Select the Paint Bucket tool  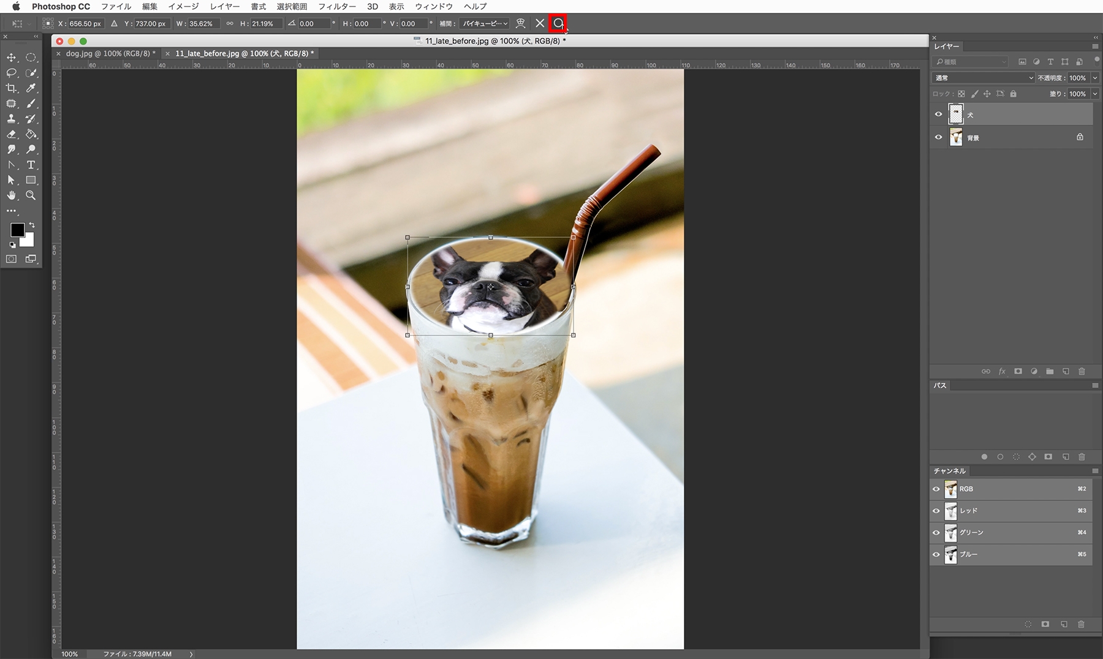tap(31, 134)
